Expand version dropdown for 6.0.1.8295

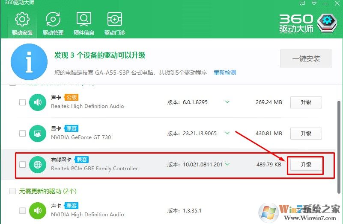227,102
